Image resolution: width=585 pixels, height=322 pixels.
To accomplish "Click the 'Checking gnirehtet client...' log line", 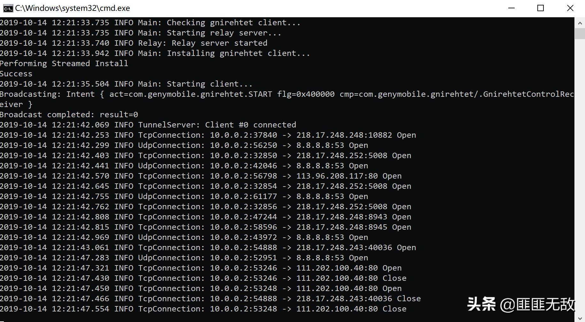I will click(233, 23).
